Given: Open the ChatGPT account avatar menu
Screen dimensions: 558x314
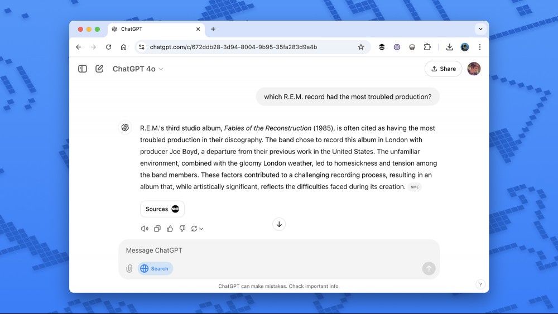Looking at the screenshot, I should coord(474,69).
